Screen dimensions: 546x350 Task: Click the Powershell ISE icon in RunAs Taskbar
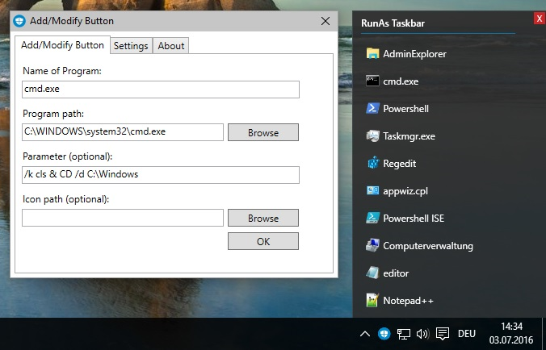372,218
